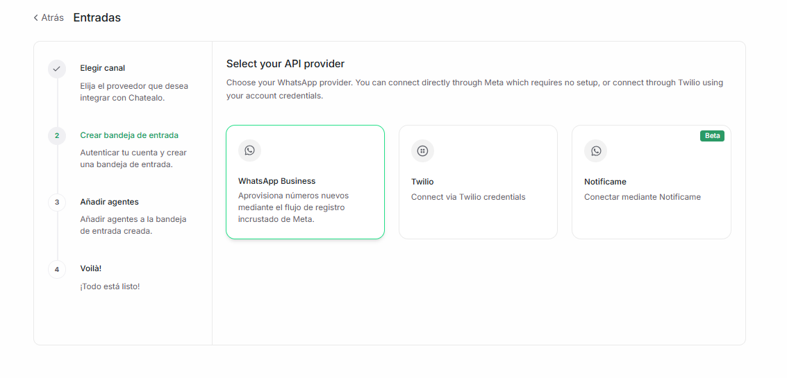Pick the Notificame provider card
This screenshot has width=787, height=378.
click(651, 182)
